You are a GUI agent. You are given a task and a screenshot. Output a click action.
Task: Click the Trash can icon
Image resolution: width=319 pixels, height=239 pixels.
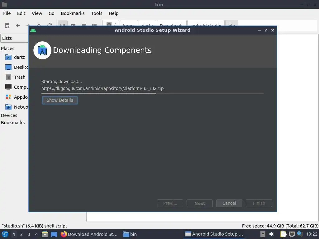pos(8,77)
